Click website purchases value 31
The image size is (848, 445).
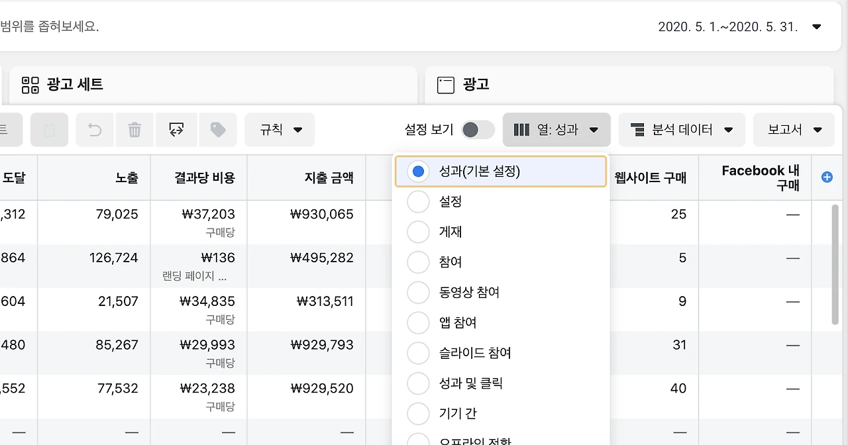(x=678, y=345)
